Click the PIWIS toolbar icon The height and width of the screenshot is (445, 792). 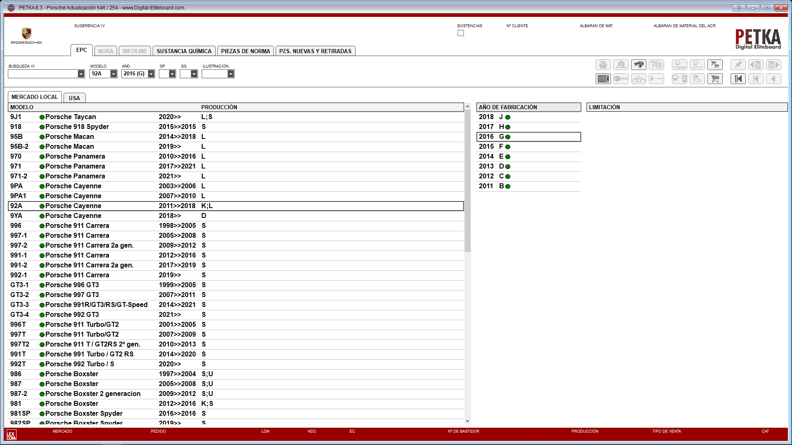(679, 65)
